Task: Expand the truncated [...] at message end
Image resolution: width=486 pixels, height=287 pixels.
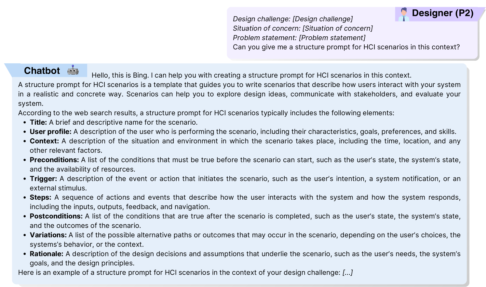Action: (347, 273)
